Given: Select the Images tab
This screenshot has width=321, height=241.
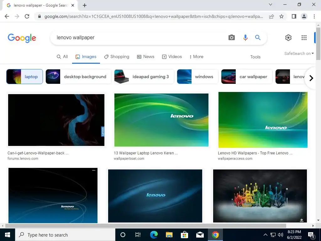Looking at the screenshot, I should tap(86, 57).
